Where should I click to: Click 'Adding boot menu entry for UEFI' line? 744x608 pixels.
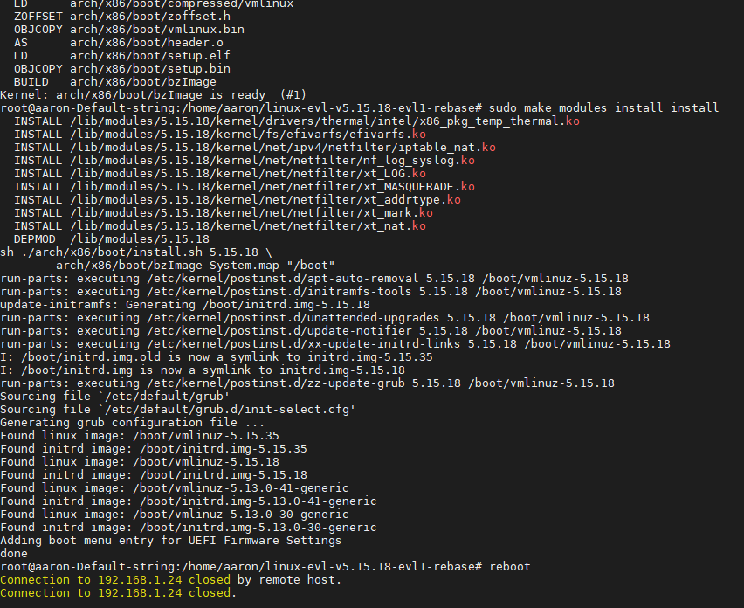[171, 540]
